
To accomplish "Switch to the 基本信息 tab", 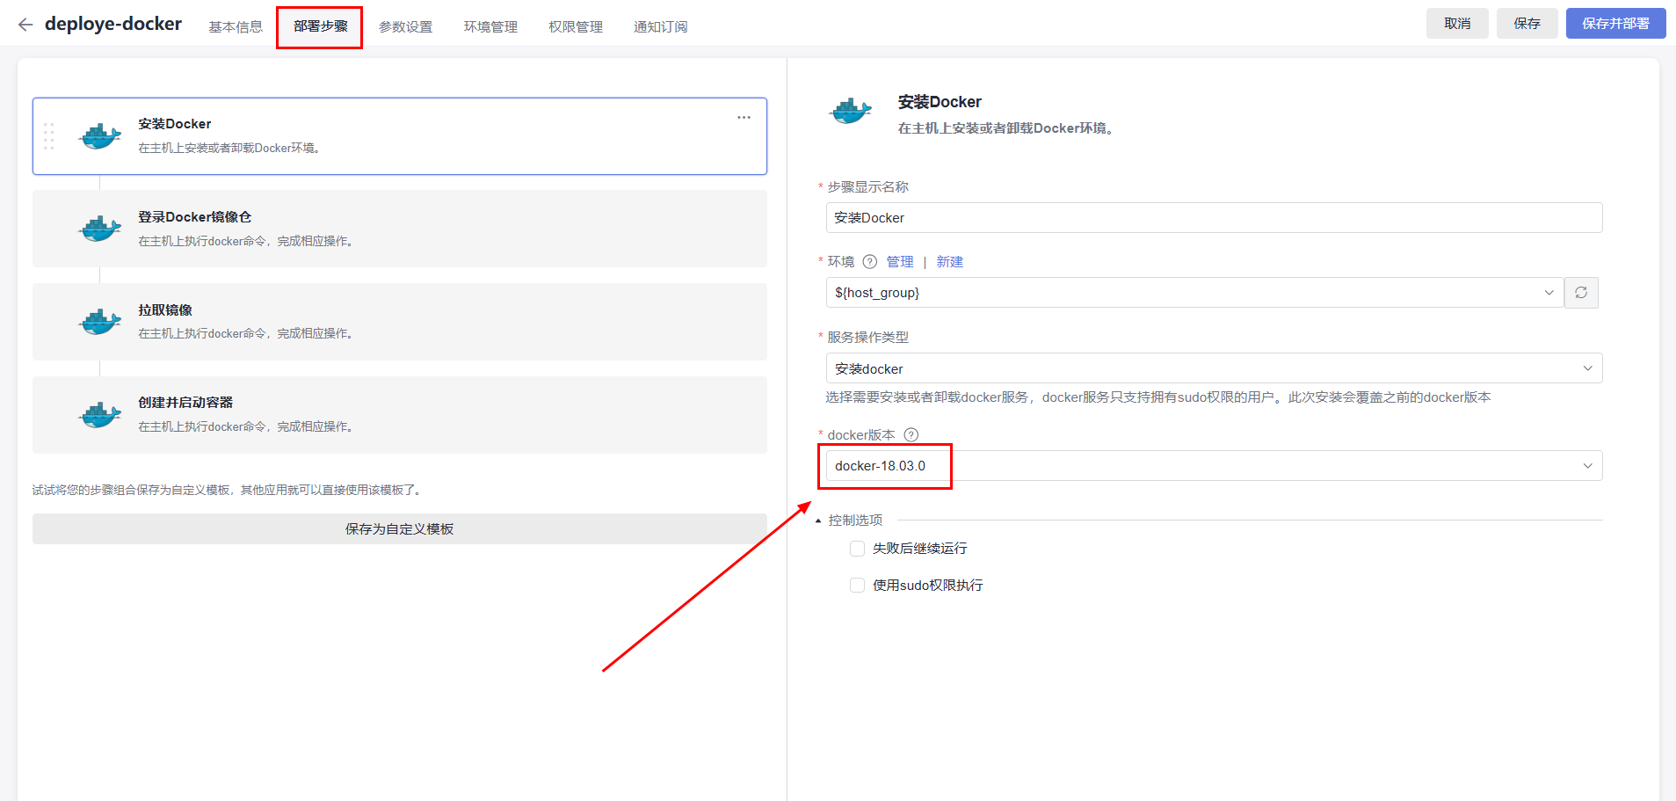I will coord(236,26).
